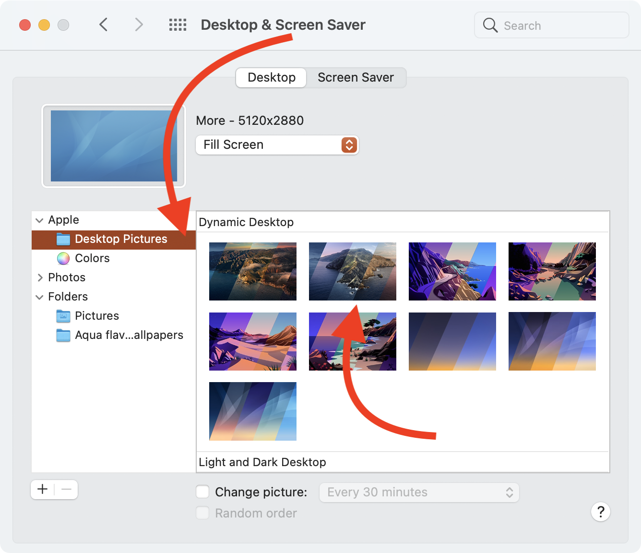Enable the Change picture checkbox
641x553 pixels.
[202, 492]
